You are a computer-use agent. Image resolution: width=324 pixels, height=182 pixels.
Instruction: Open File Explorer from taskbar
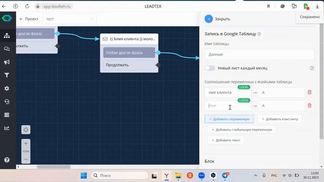tap(178, 175)
